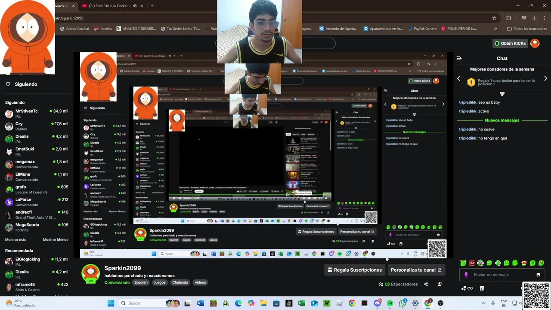Open the Conversando category link
The width and height of the screenshot is (551, 310).
[117, 282]
